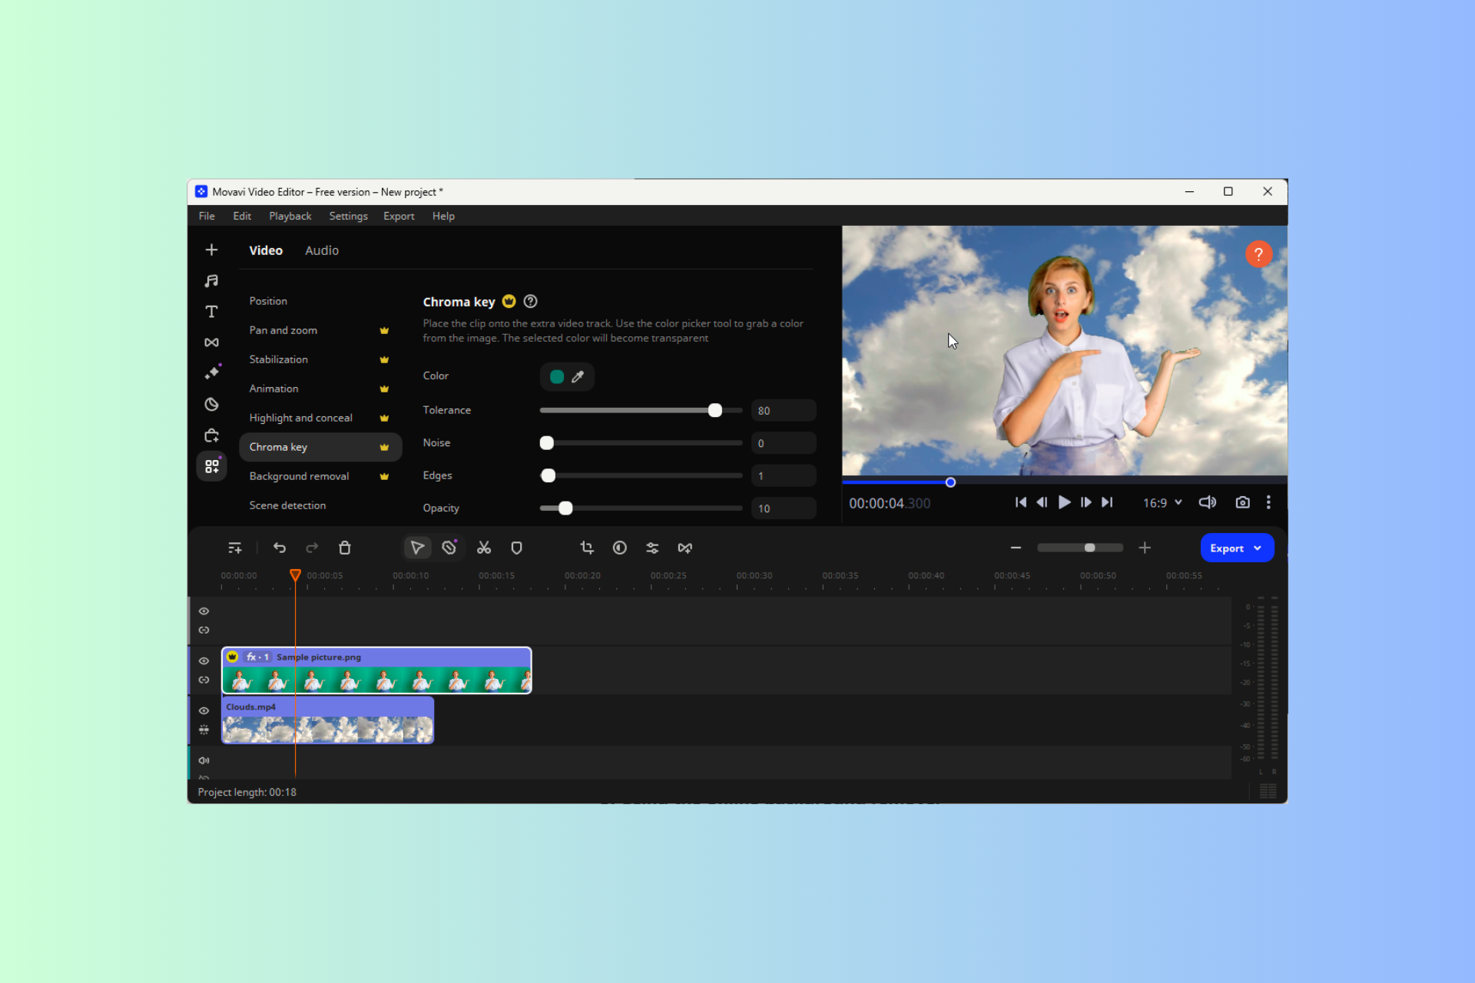The height and width of the screenshot is (983, 1475).
Task: Toggle the icon below the Clouds.mp4 eye
Action: [x=204, y=730]
